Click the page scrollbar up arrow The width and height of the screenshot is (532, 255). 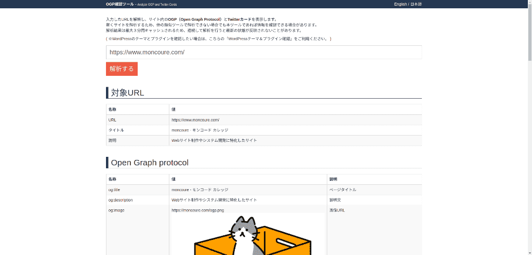tap(529, 3)
